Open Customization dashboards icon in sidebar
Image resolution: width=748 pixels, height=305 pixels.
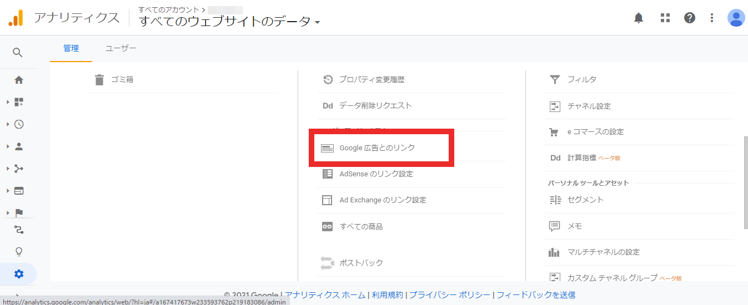pos(19,102)
